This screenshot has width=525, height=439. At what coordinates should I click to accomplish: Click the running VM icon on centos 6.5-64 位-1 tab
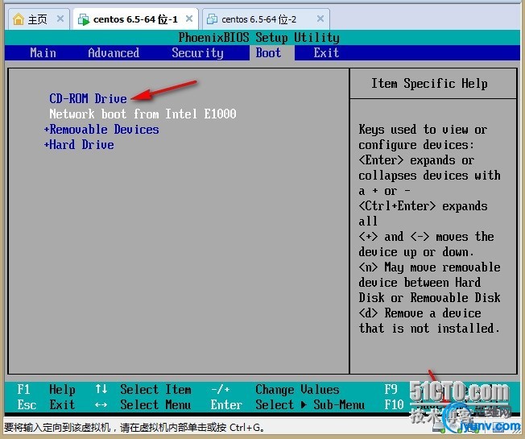(x=84, y=19)
